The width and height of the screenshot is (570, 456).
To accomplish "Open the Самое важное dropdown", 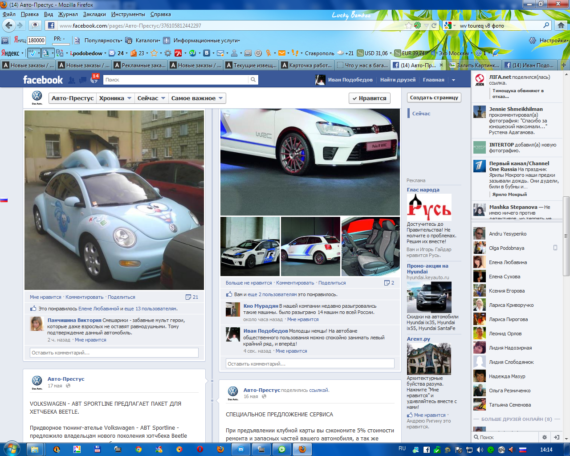I will tap(197, 98).
